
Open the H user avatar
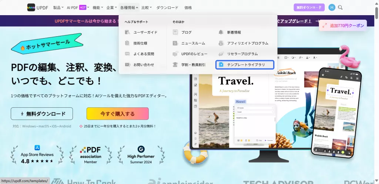click(x=332, y=7)
